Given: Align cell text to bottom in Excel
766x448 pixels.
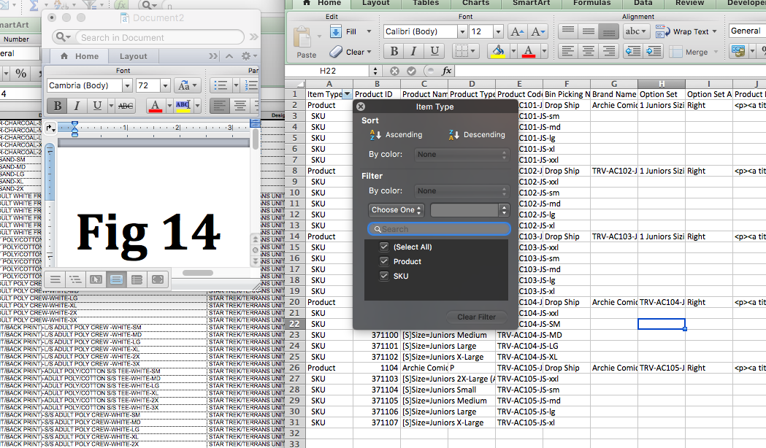Looking at the screenshot, I should (608, 31).
